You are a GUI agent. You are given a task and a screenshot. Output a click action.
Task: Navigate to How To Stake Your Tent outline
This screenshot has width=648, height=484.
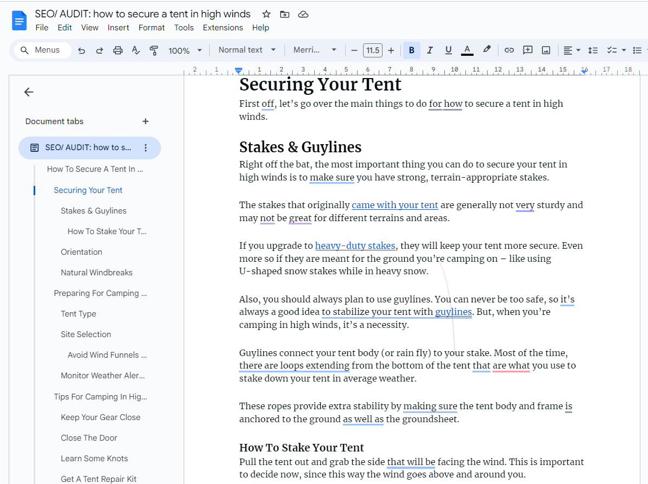click(107, 231)
